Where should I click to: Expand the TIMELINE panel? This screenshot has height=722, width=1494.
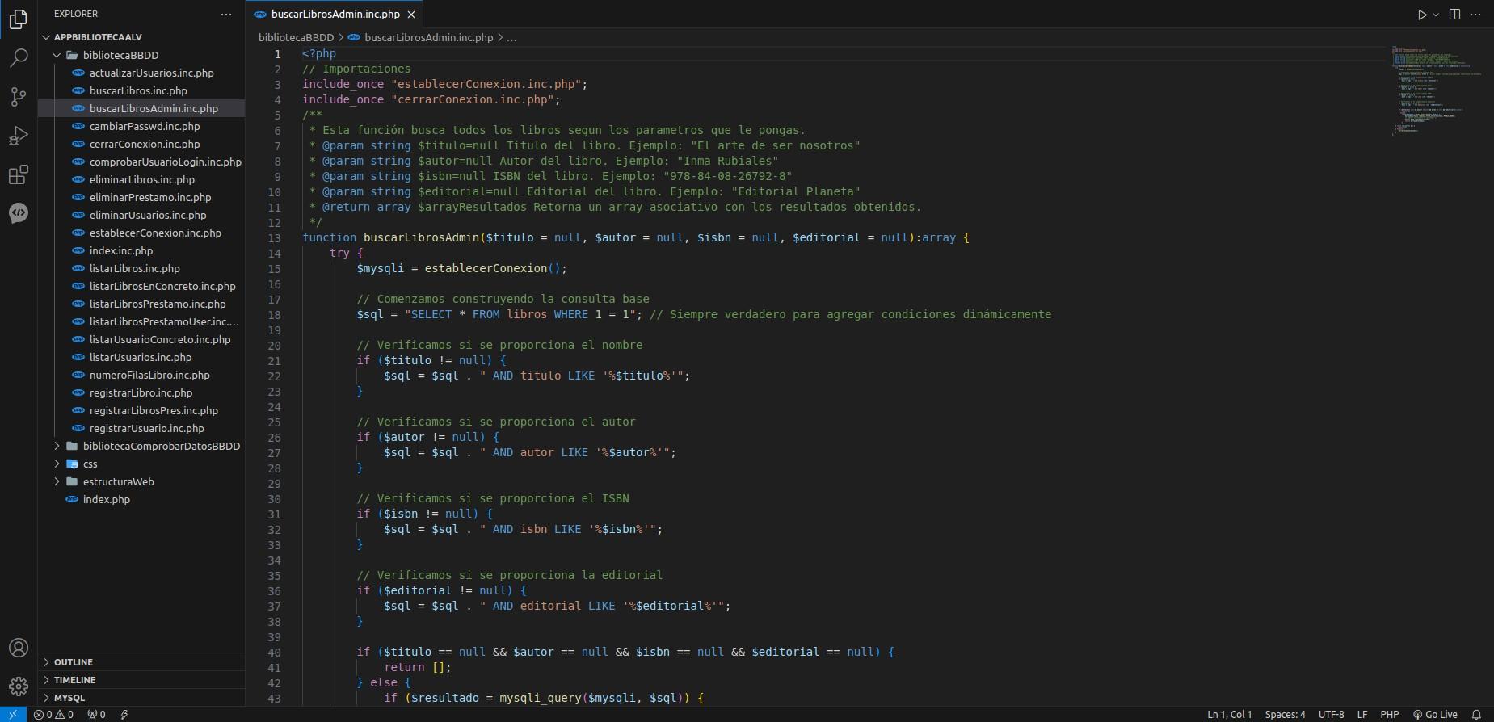pos(141,680)
